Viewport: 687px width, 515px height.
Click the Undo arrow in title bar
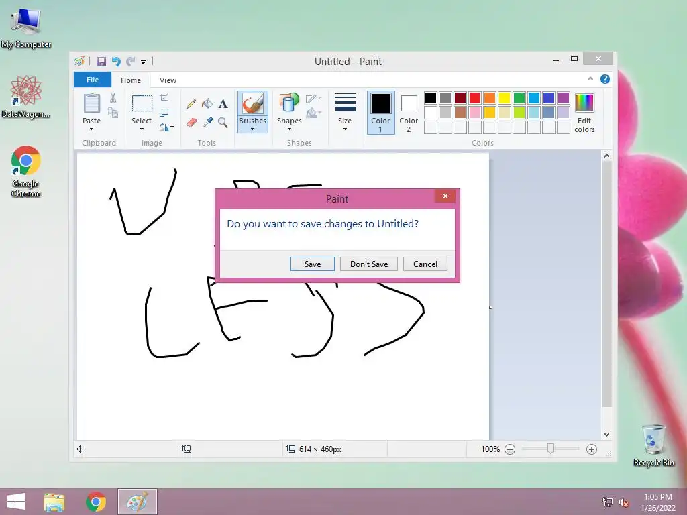[116, 61]
